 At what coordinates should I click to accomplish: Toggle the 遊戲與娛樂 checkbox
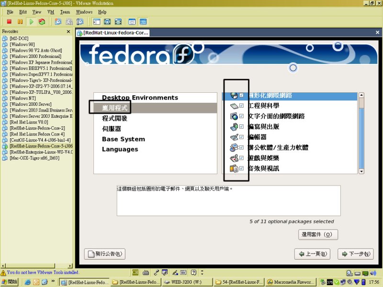(x=242, y=158)
